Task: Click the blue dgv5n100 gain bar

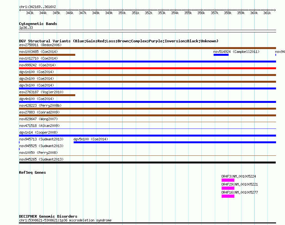Action: 175,142
